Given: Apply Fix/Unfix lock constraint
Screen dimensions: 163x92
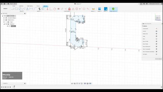Looking at the screenshot, I should click(x=69, y=9).
